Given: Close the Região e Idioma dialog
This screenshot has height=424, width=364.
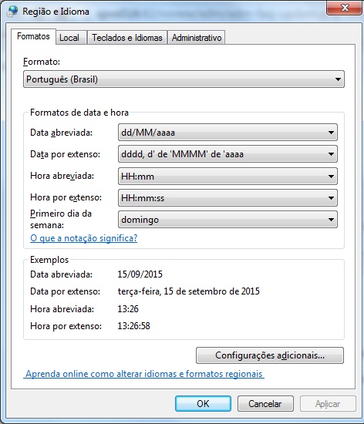Looking at the screenshot, I should tap(344, 8).
